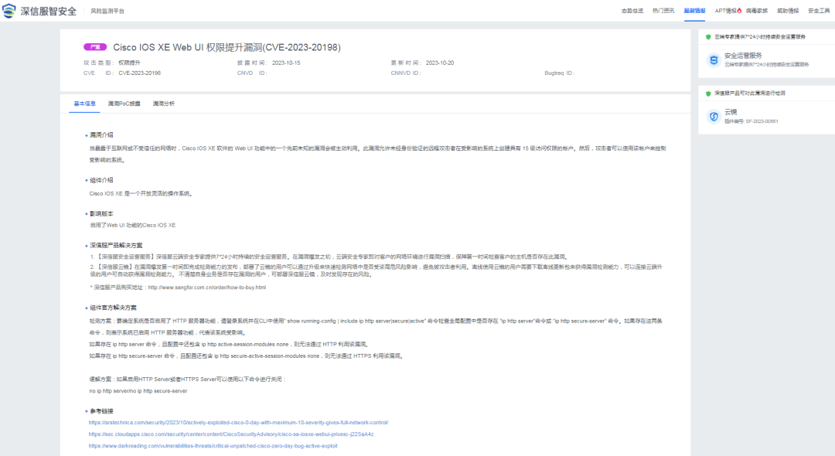This screenshot has width=835, height=456.
Task: Select the 漏洞情报 navigation tab
Action: pyautogui.click(x=694, y=11)
